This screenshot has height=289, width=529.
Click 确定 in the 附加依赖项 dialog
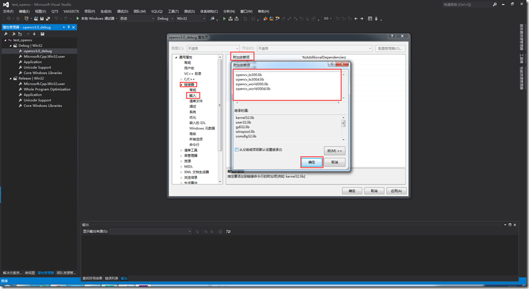coord(311,162)
